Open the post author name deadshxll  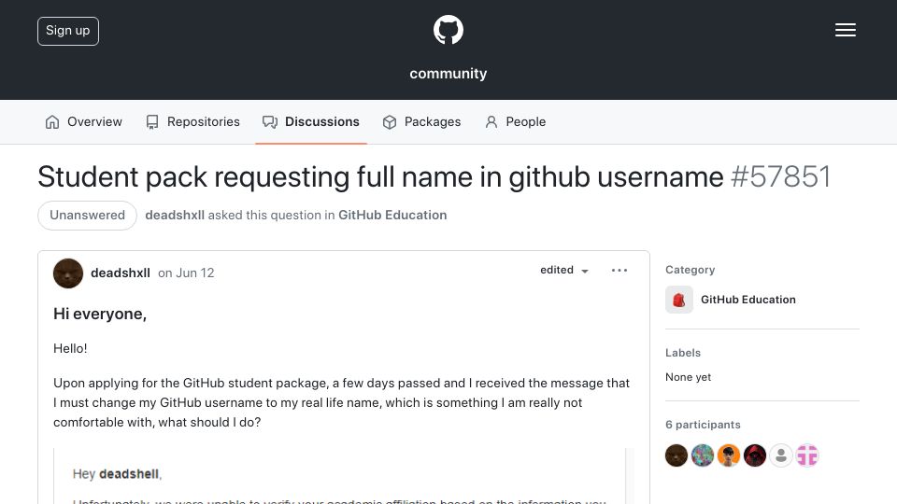coord(121,273)
